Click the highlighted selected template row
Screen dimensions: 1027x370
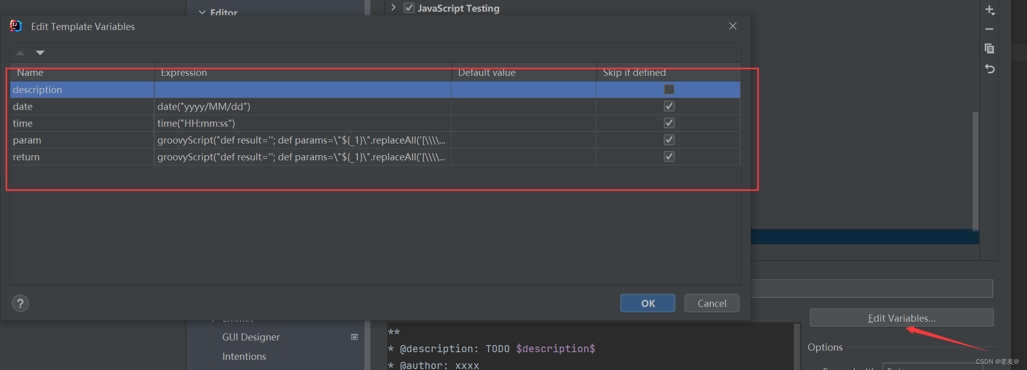[865, 237]
